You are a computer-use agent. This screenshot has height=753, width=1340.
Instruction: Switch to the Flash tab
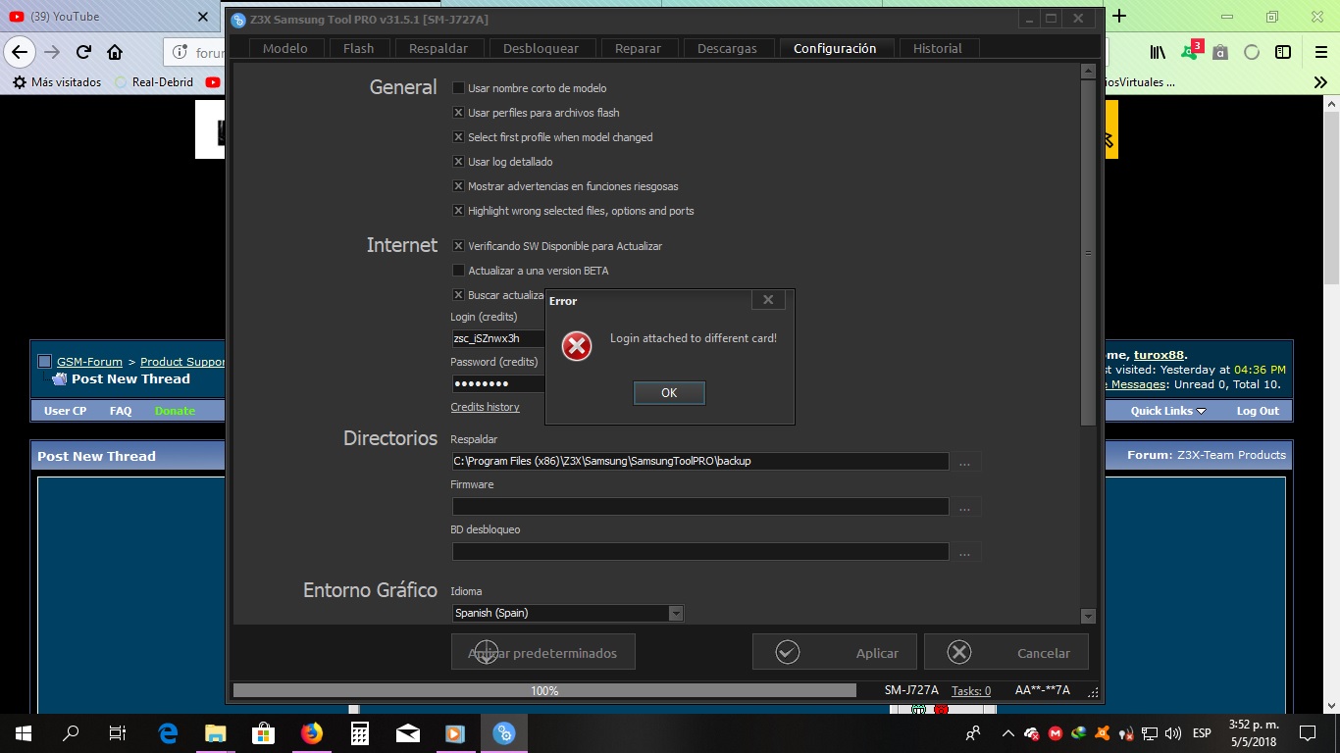click(358, 48)
